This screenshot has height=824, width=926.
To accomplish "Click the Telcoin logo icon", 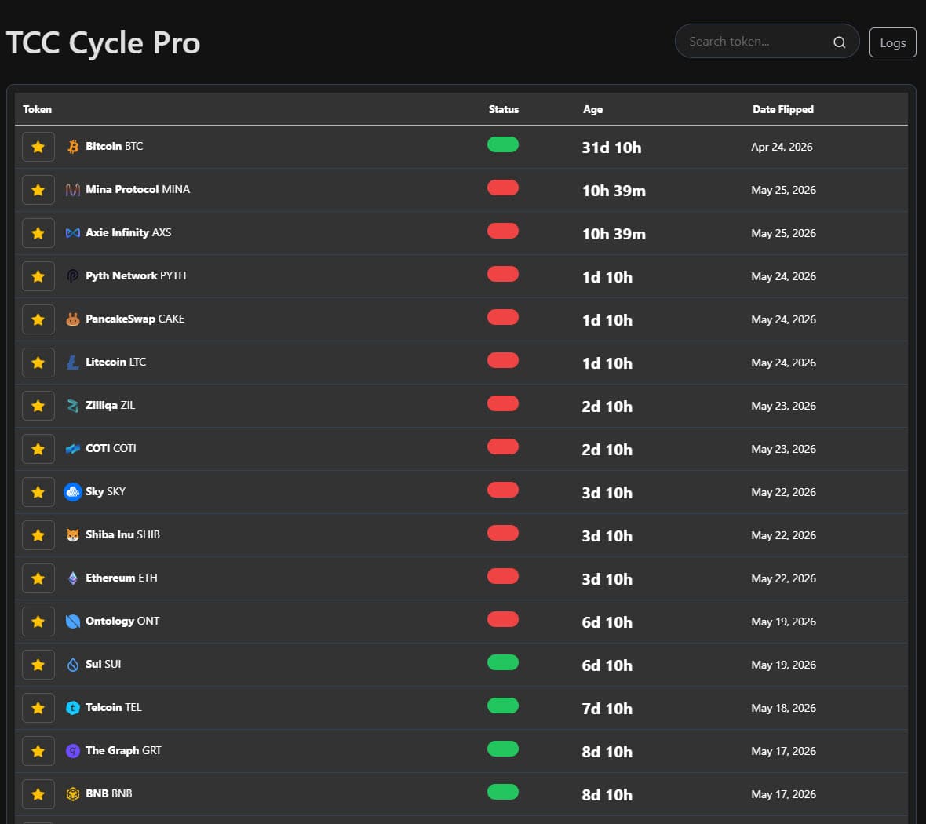I will pos(73,707).
